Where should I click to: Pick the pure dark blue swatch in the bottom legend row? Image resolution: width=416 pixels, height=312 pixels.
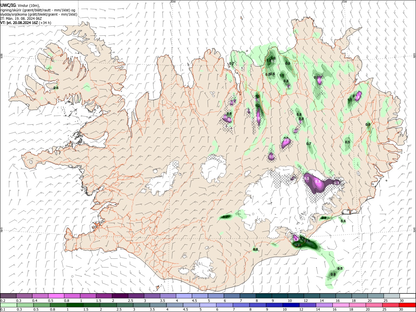tap(291, 305)
